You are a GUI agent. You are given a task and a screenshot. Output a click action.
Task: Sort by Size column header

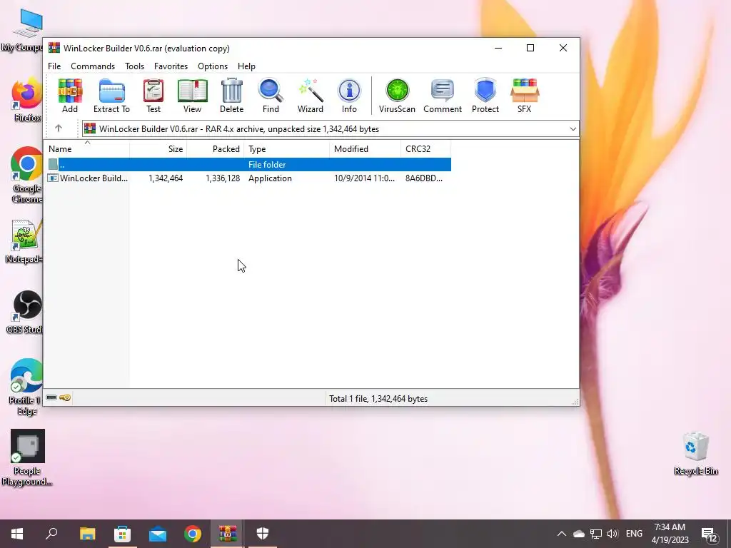[x=158, y=149]
